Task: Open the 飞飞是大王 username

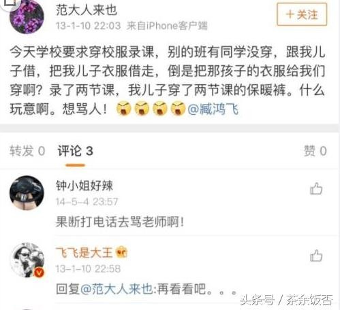Action: (x=84, y=252)
